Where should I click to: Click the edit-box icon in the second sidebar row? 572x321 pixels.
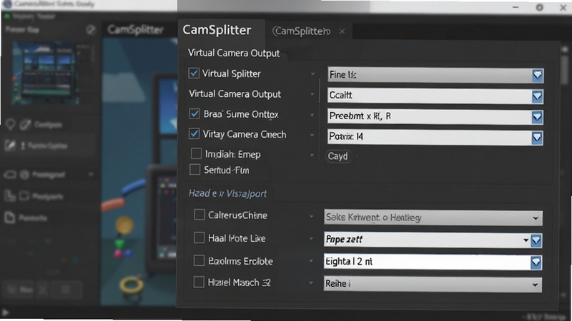tap(10, 146)
